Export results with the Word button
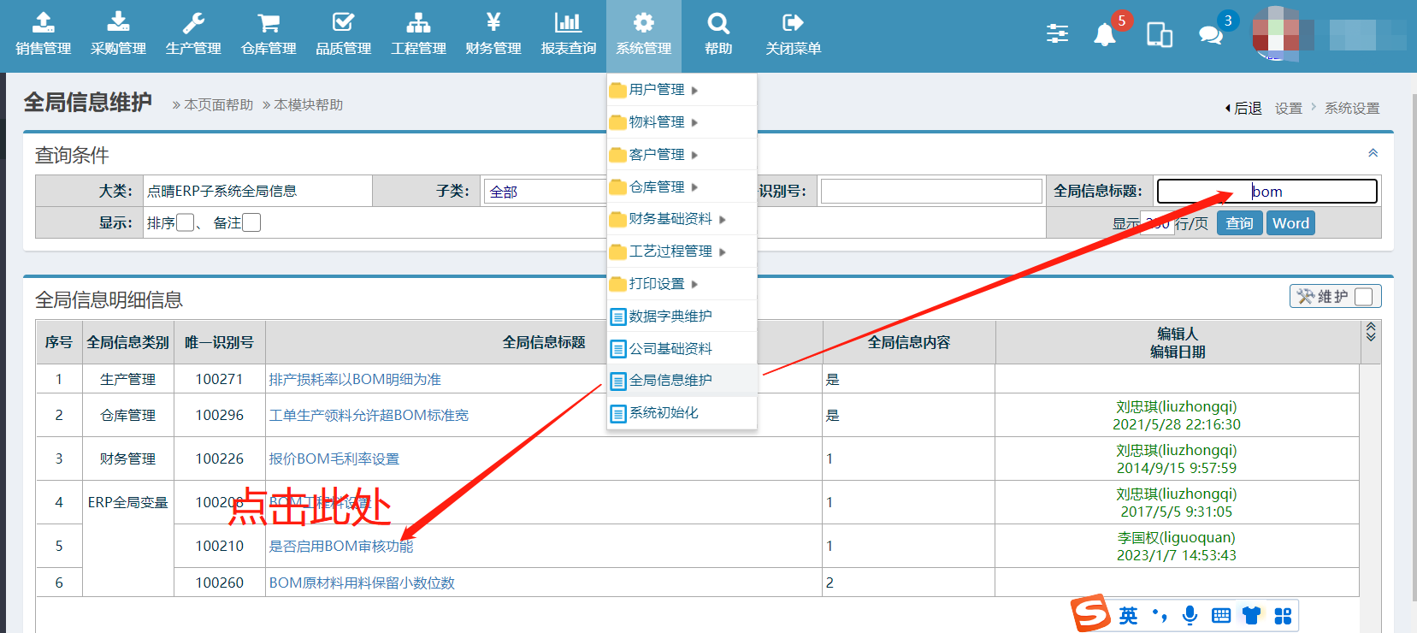Screen dimensions: 1417x633 click(1290, 223)
